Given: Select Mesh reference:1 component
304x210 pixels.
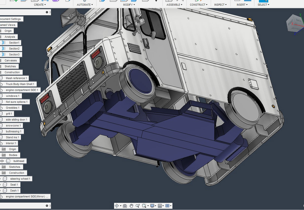Looking at the screenshot, I should pos(15,78).
